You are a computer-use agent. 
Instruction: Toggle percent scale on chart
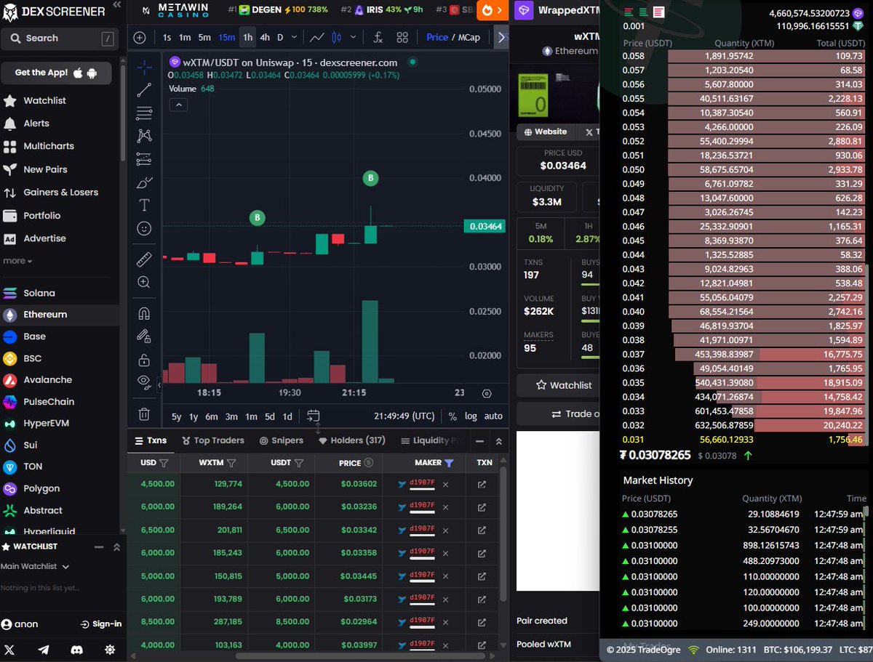tap(453, 416)
